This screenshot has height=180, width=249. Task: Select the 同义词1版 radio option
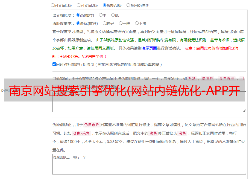tap(52, 5)
